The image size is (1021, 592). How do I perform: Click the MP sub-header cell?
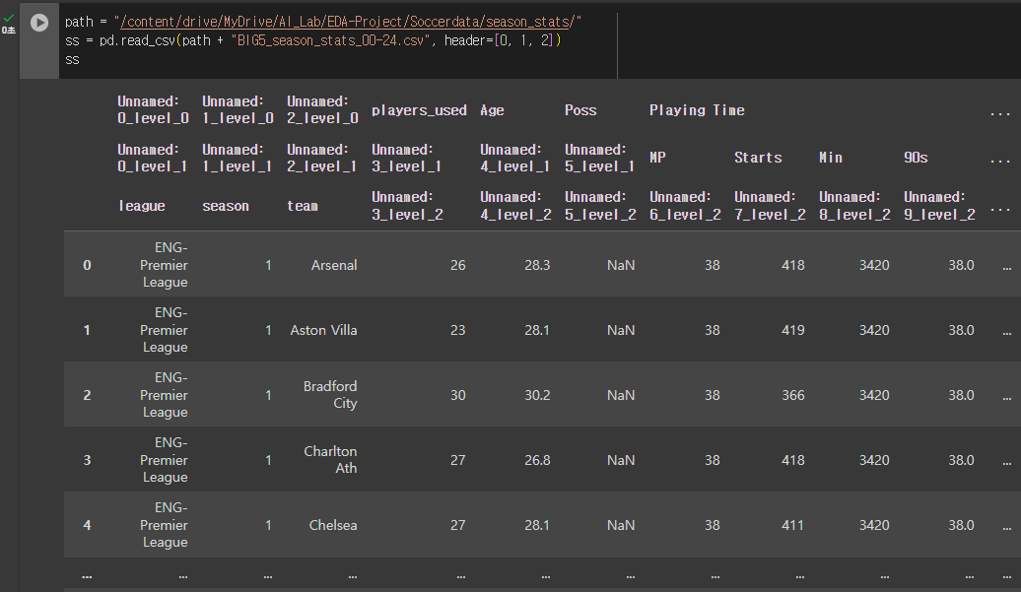[x=656, y=158]
